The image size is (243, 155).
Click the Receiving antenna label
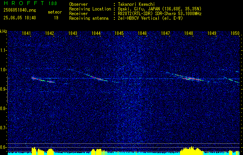pos(89,18)
